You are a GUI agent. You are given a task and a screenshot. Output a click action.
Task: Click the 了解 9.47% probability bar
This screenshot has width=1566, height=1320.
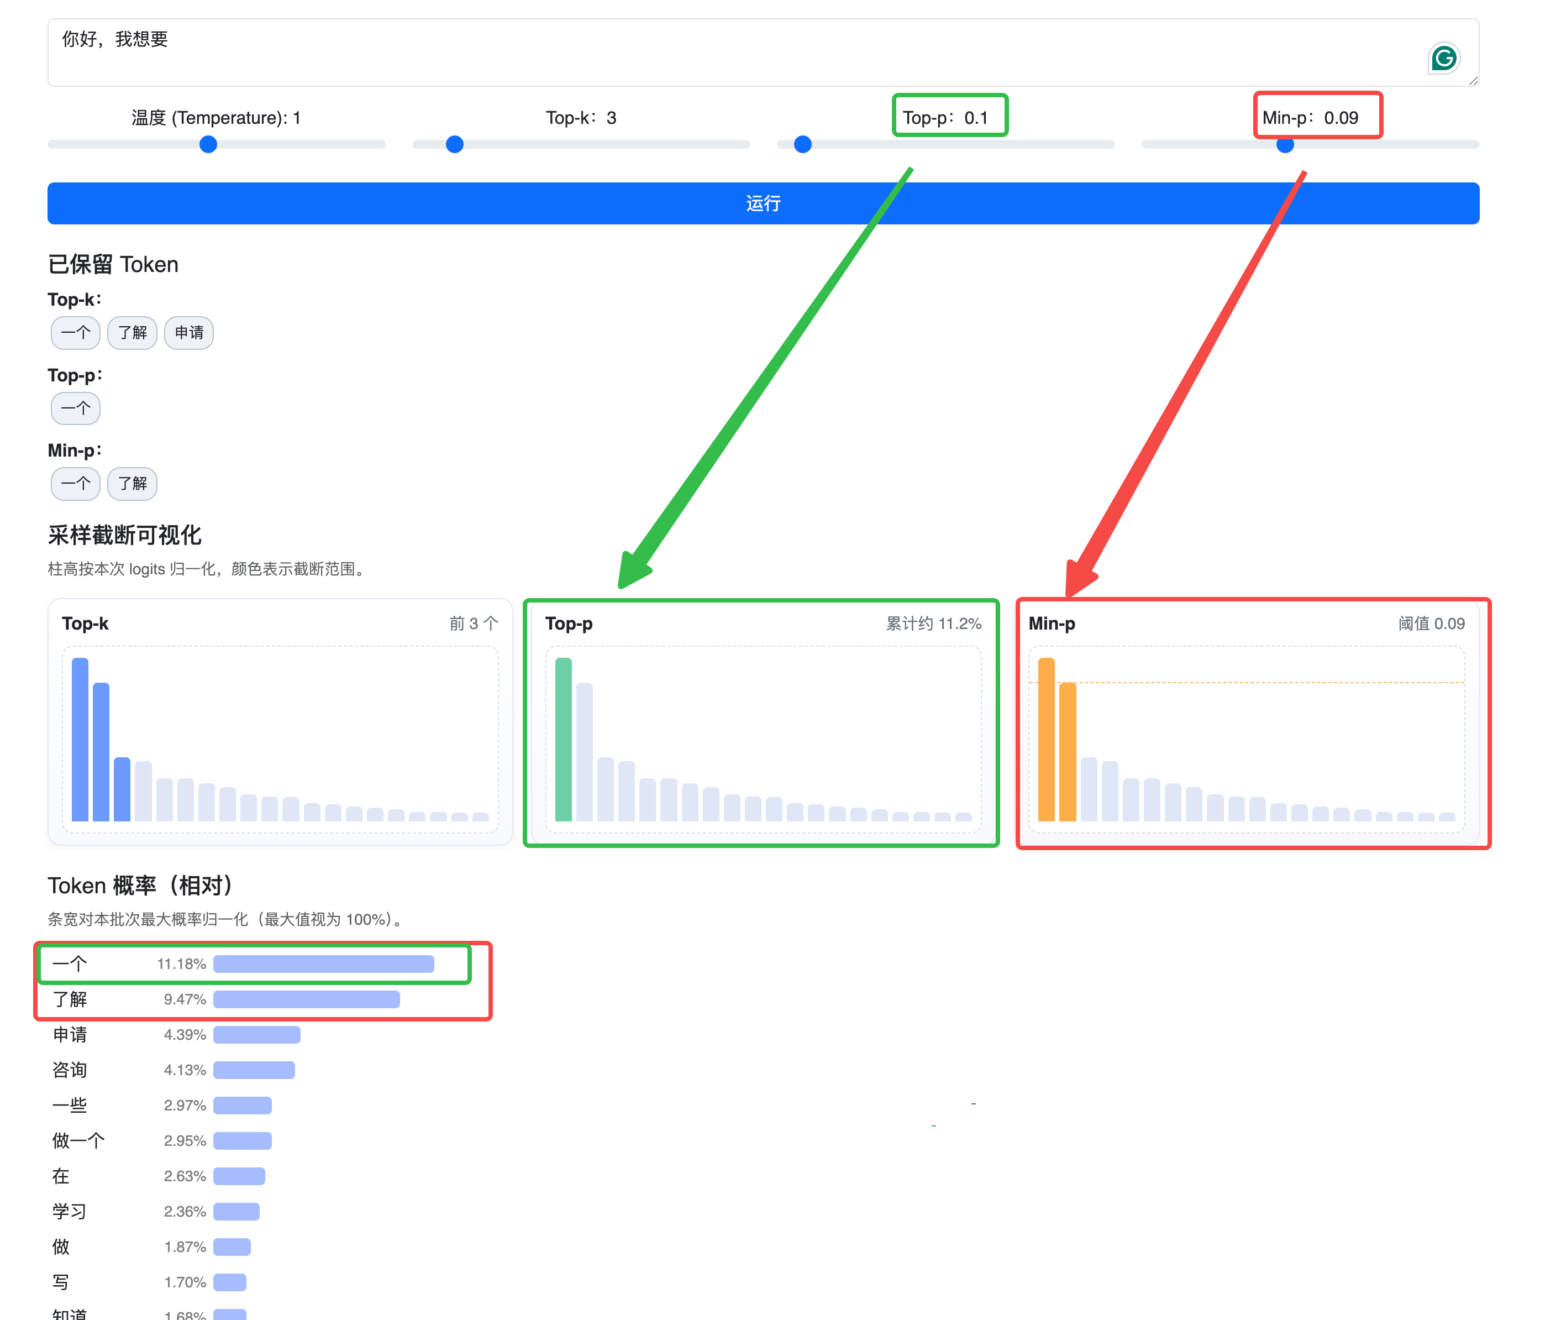coord(306,1000)
